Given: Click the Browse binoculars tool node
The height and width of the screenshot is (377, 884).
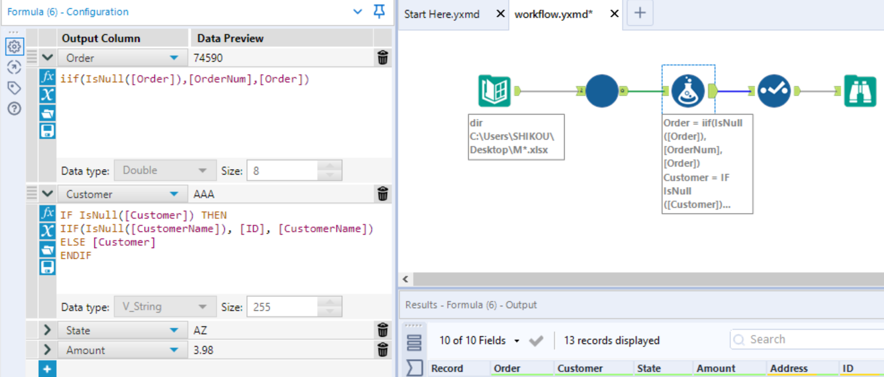Looking at the screenshot, I should [859, 91].
